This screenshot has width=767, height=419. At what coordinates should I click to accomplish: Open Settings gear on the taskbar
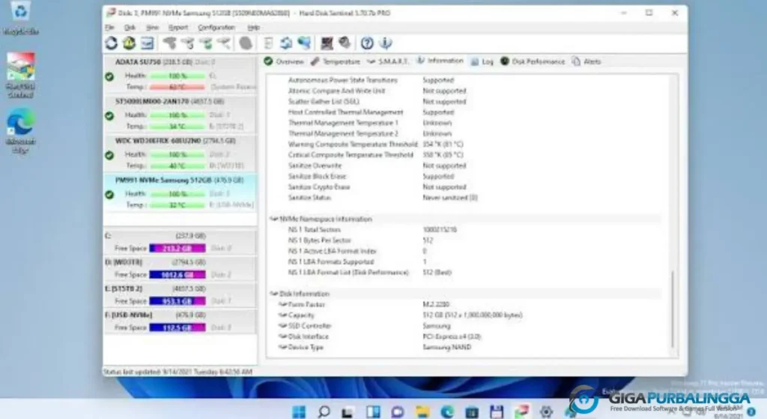coord(546,412)
